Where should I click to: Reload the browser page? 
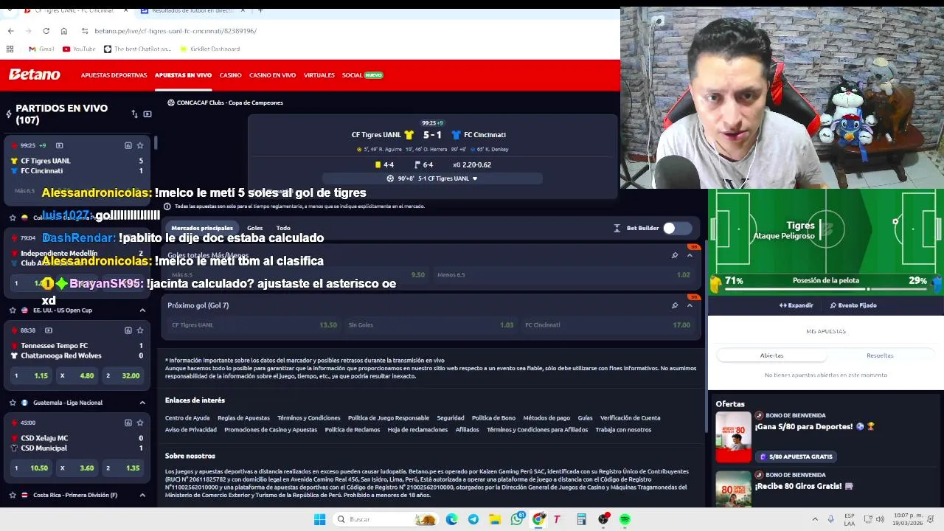coord(46,31)
